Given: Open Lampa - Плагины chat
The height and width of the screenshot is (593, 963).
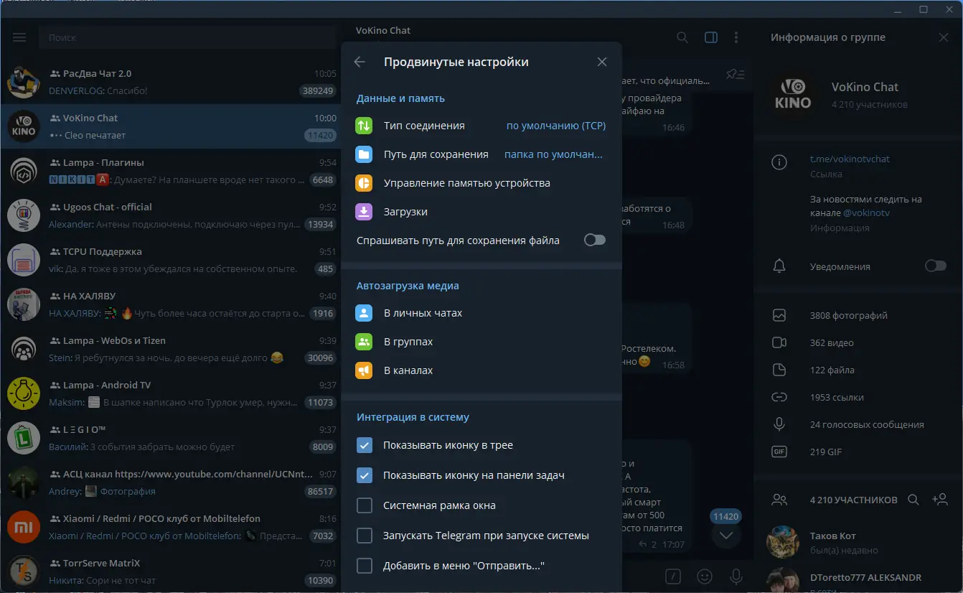Looking at the screenshot, I should pyautogui.click(x=171, y=171).
